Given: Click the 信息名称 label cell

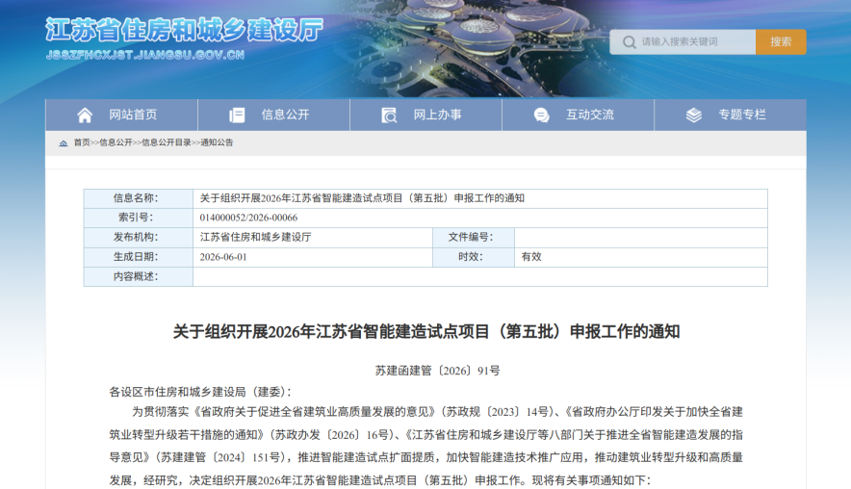Looking at the screenshot, I should click(x=139, y=198).
